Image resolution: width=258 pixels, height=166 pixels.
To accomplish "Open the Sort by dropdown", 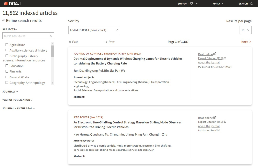I will [x=94, y=30].
